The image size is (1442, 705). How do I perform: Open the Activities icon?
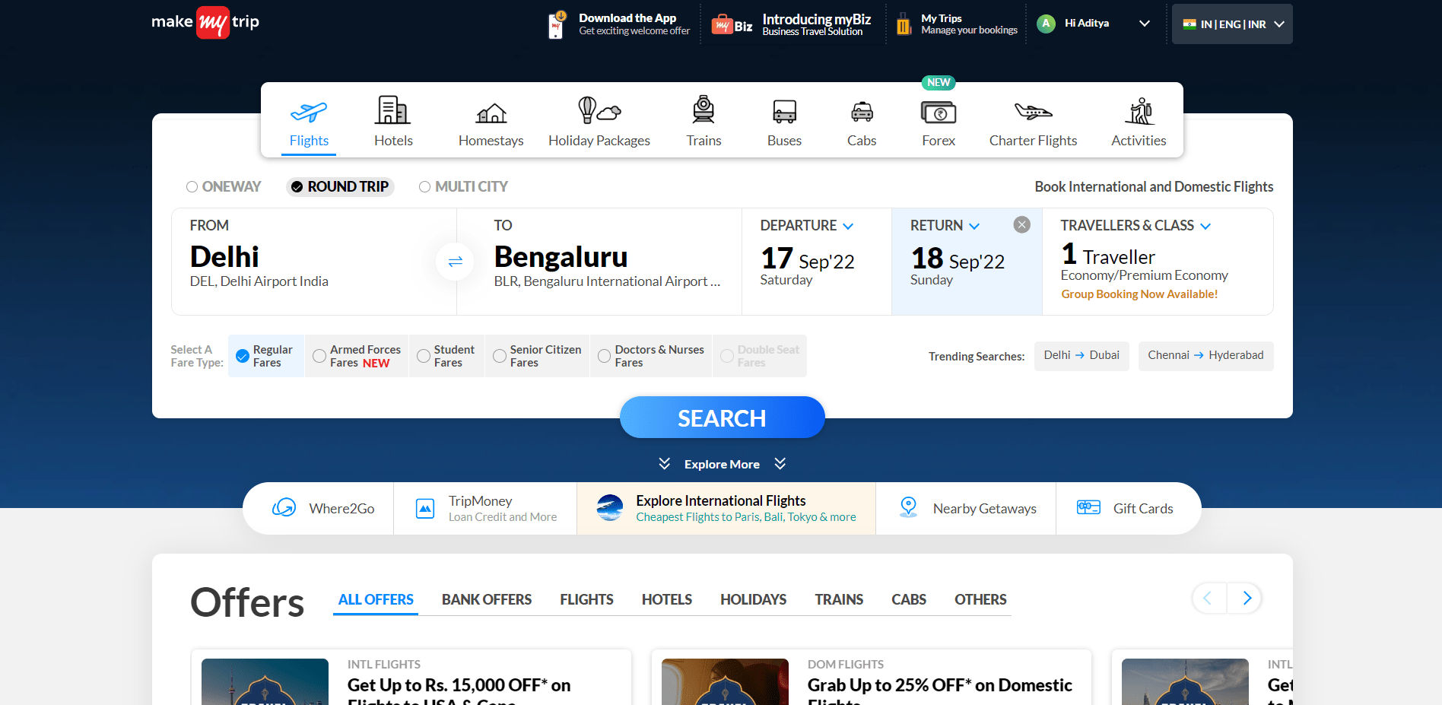[1139, 111]
